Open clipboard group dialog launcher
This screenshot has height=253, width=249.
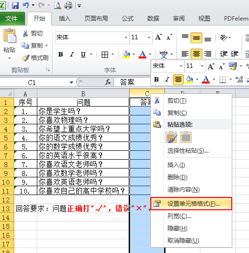click(48, 70)
